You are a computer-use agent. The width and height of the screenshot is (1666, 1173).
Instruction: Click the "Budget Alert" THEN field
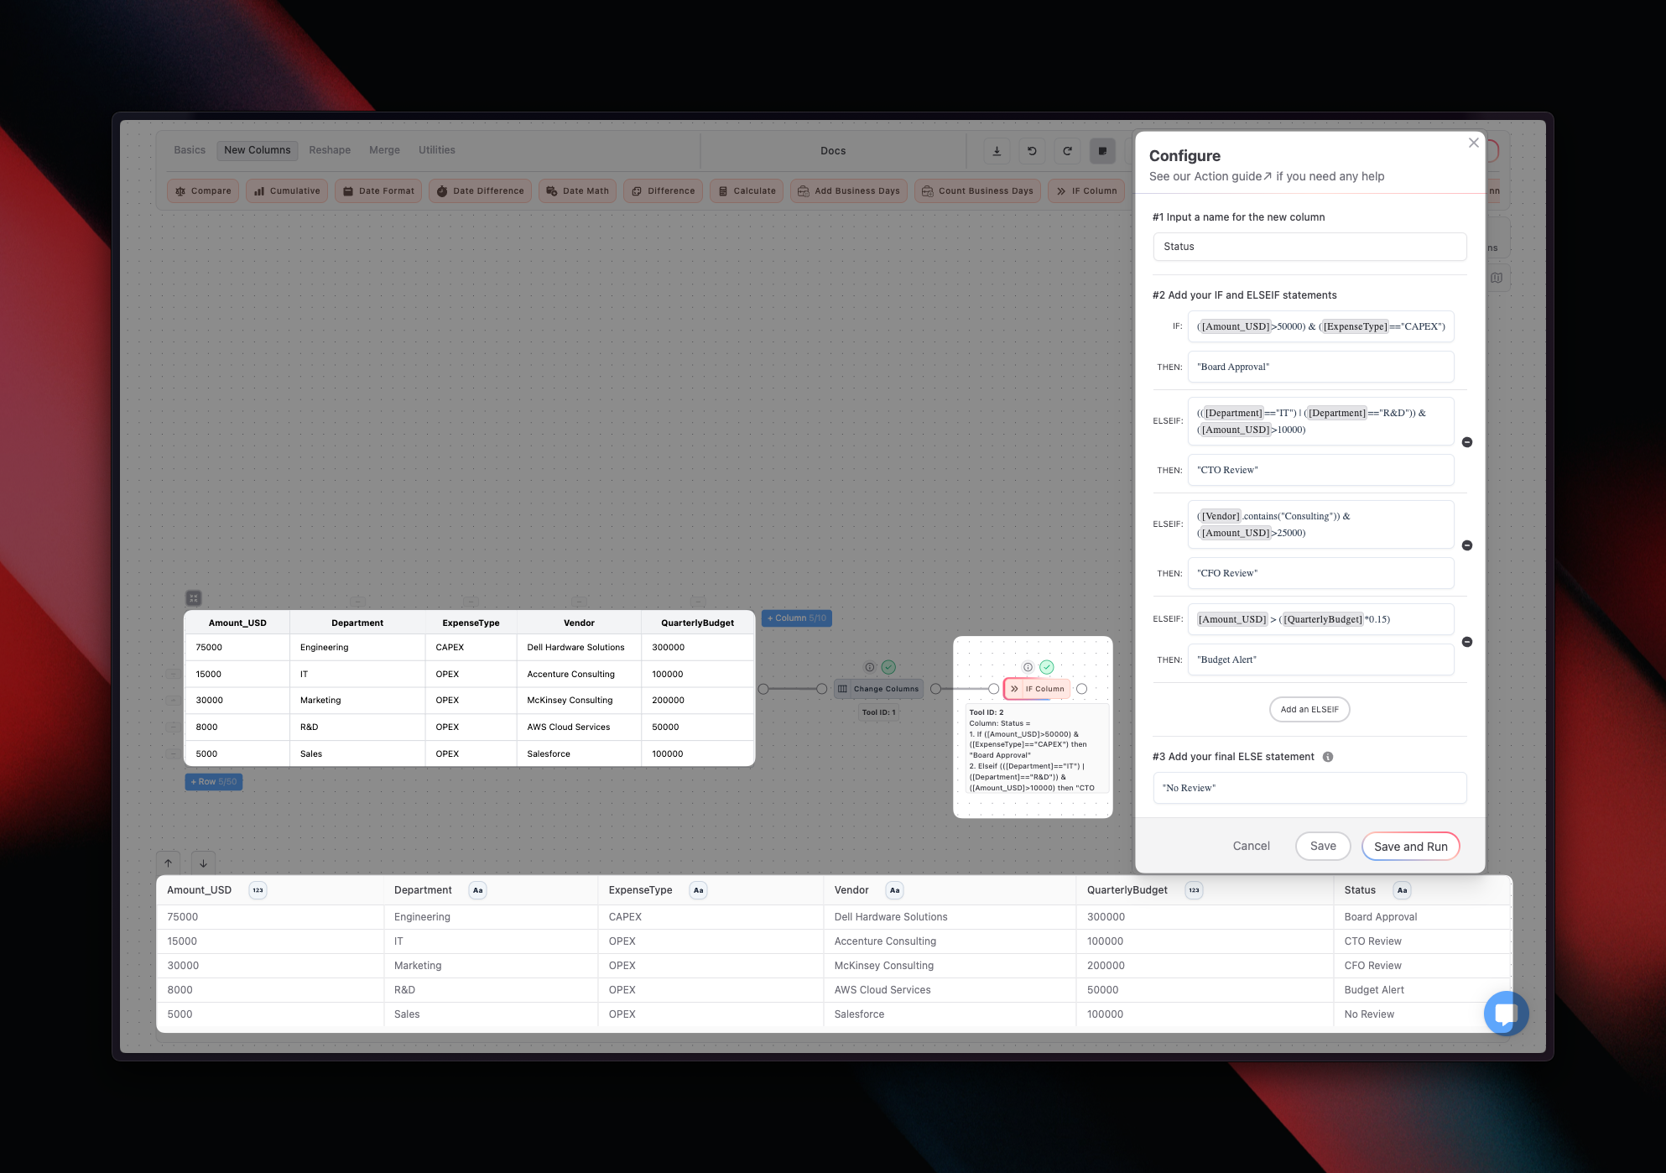pos(1320,659)
